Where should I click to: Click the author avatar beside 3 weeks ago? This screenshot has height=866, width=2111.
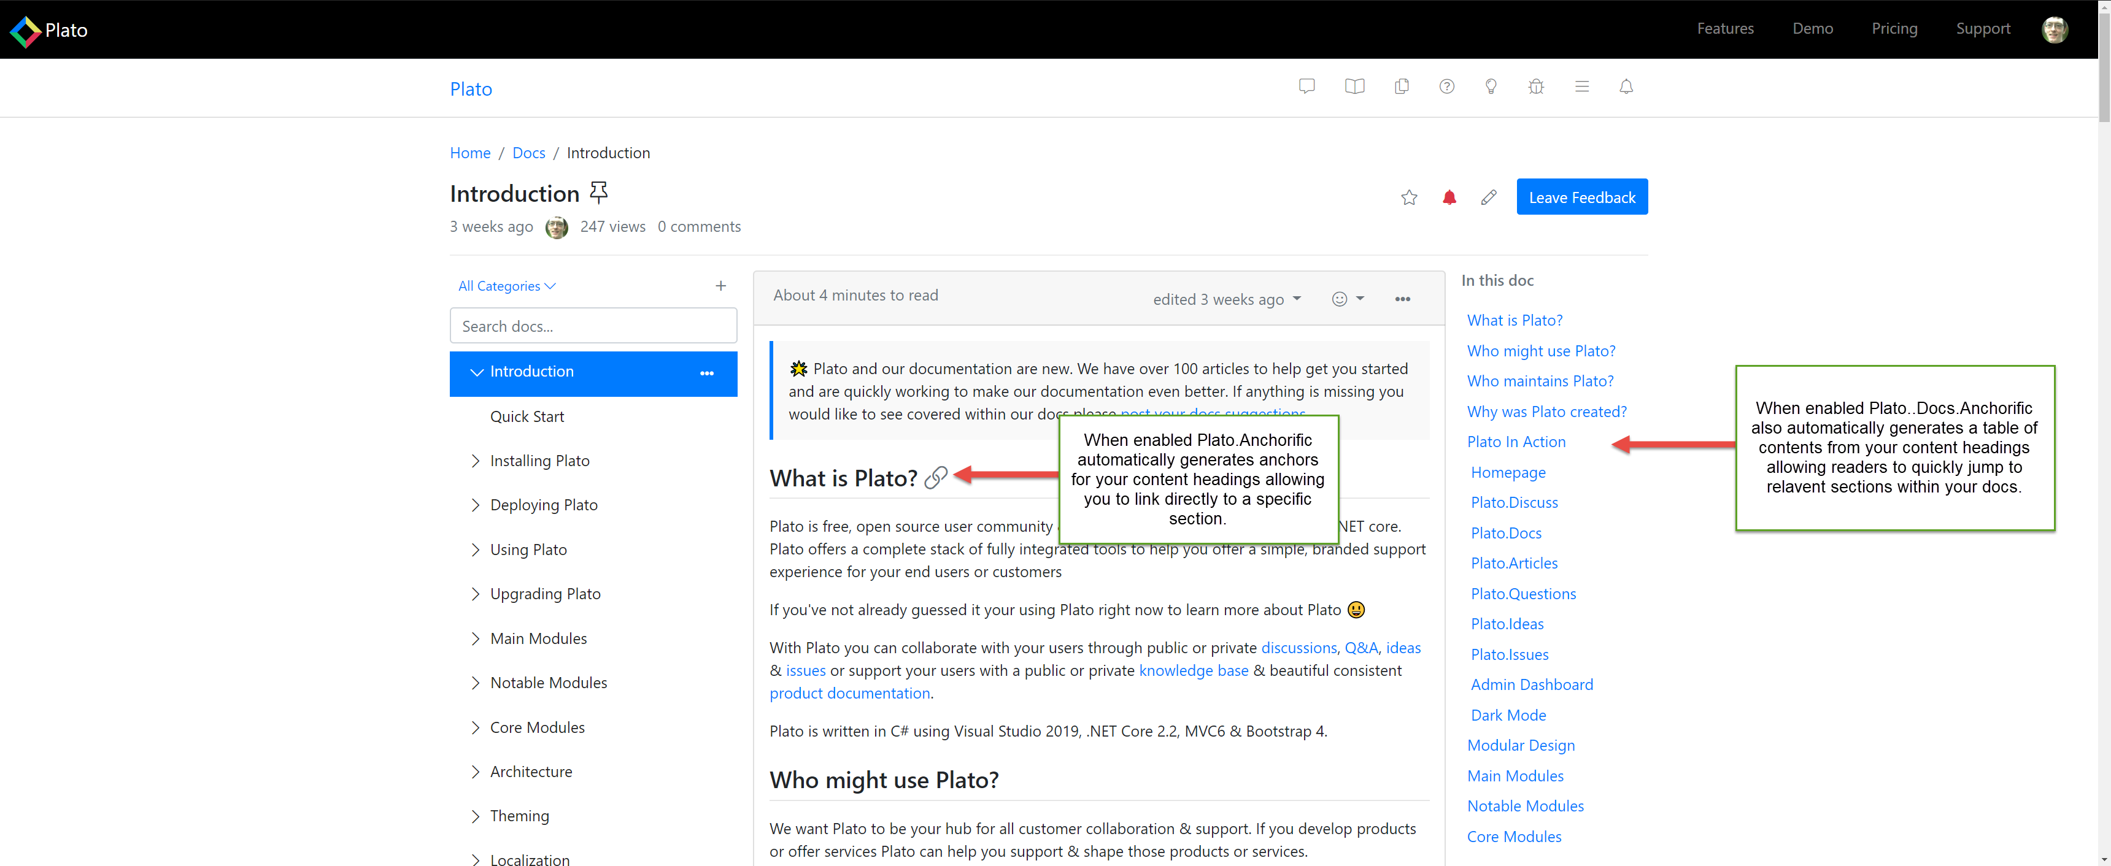557,227
